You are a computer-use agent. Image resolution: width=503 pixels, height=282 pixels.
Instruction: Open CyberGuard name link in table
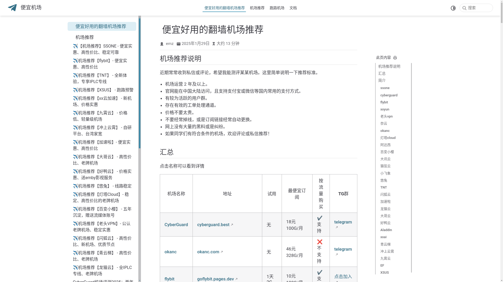(176, 225)
